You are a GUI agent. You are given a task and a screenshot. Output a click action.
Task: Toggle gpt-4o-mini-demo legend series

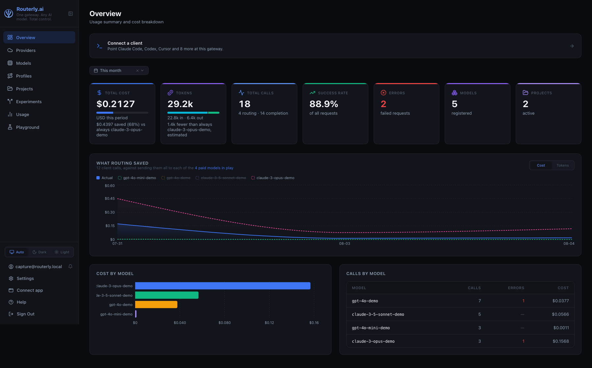[137, 178]
